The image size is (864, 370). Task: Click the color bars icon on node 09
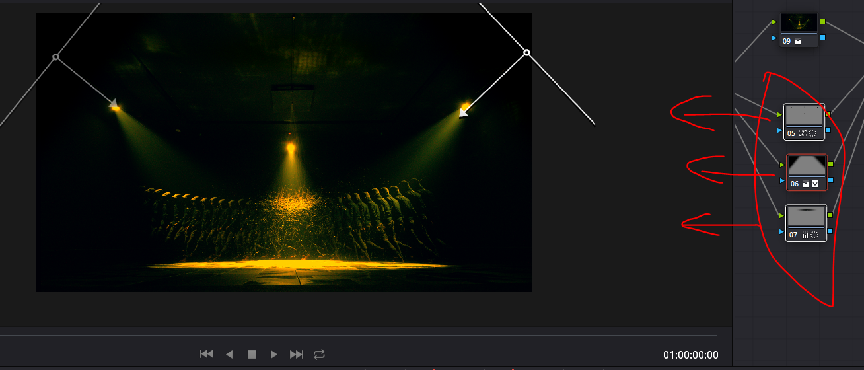(798, 42)
